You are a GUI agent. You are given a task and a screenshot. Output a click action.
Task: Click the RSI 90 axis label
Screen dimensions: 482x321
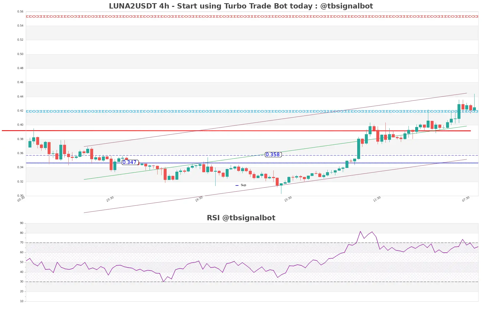[22, 223]
